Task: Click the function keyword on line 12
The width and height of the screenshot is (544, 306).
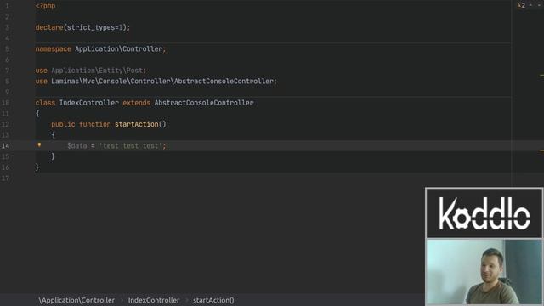Action: [94, 124]
